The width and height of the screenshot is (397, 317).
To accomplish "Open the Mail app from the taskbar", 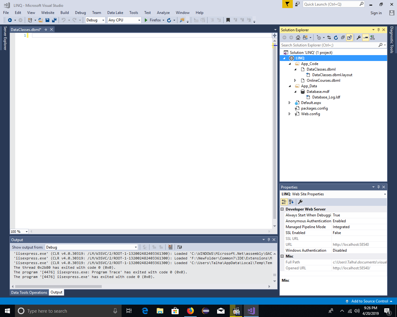I will (221, 311).
